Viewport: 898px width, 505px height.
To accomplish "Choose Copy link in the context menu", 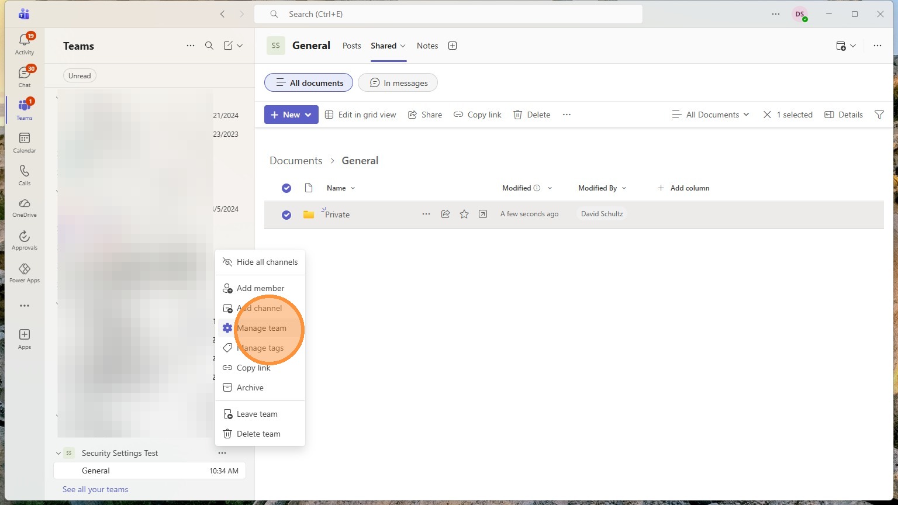I will (x=260, y=368).
